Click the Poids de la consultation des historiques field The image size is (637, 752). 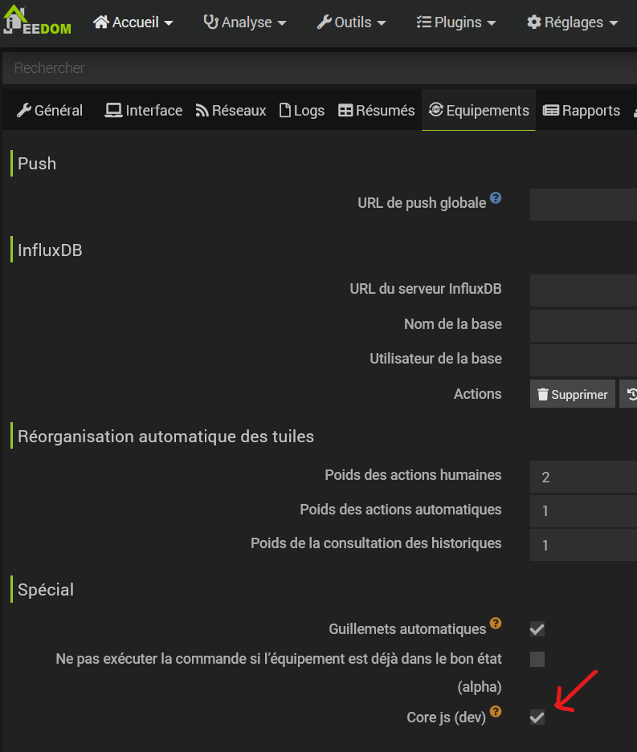tap(583, 545)
